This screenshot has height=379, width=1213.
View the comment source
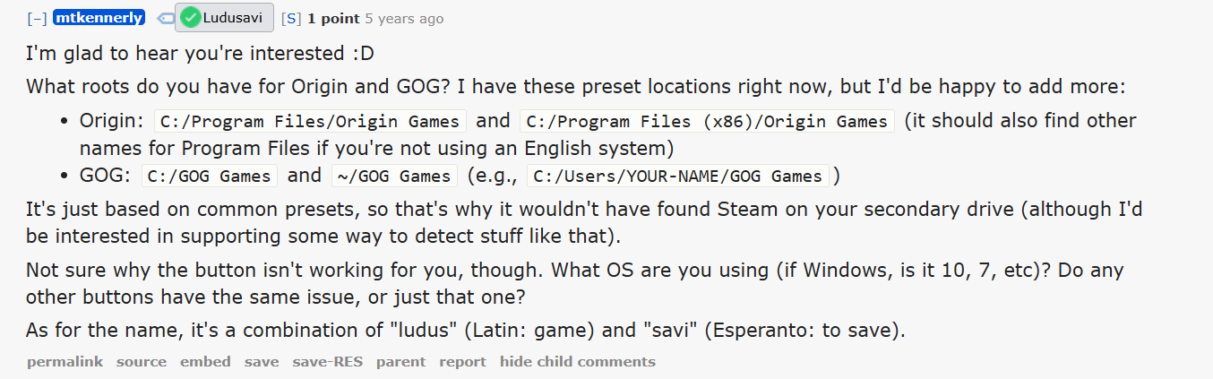coord(142,362)
